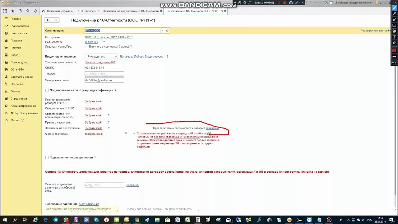Select the eraser tool in drawing panel

click(394, 43)
